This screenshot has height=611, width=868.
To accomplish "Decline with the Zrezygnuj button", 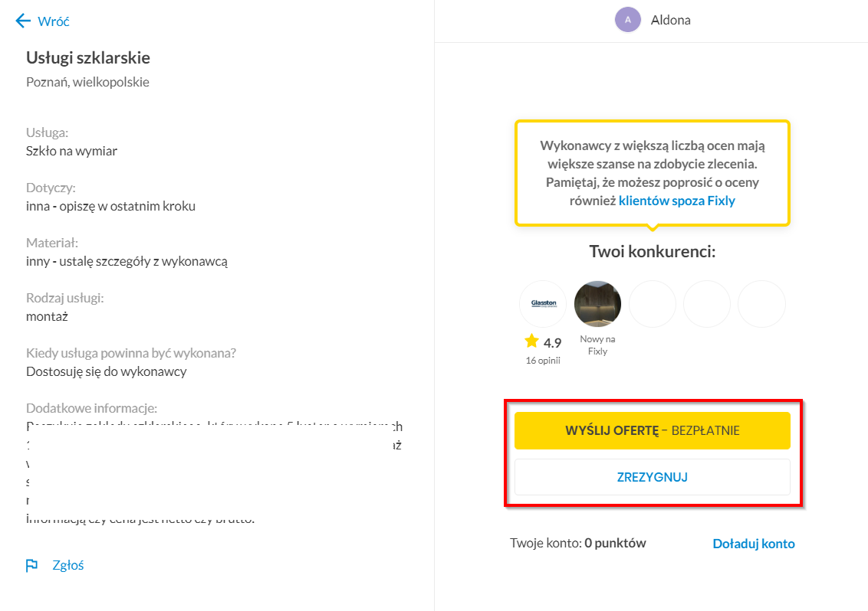I will click(652, 477).
